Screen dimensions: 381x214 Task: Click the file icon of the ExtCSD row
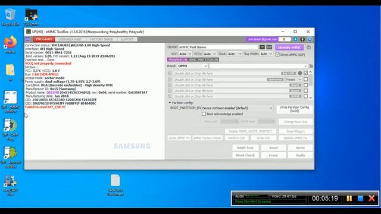(x=170, y=73)
